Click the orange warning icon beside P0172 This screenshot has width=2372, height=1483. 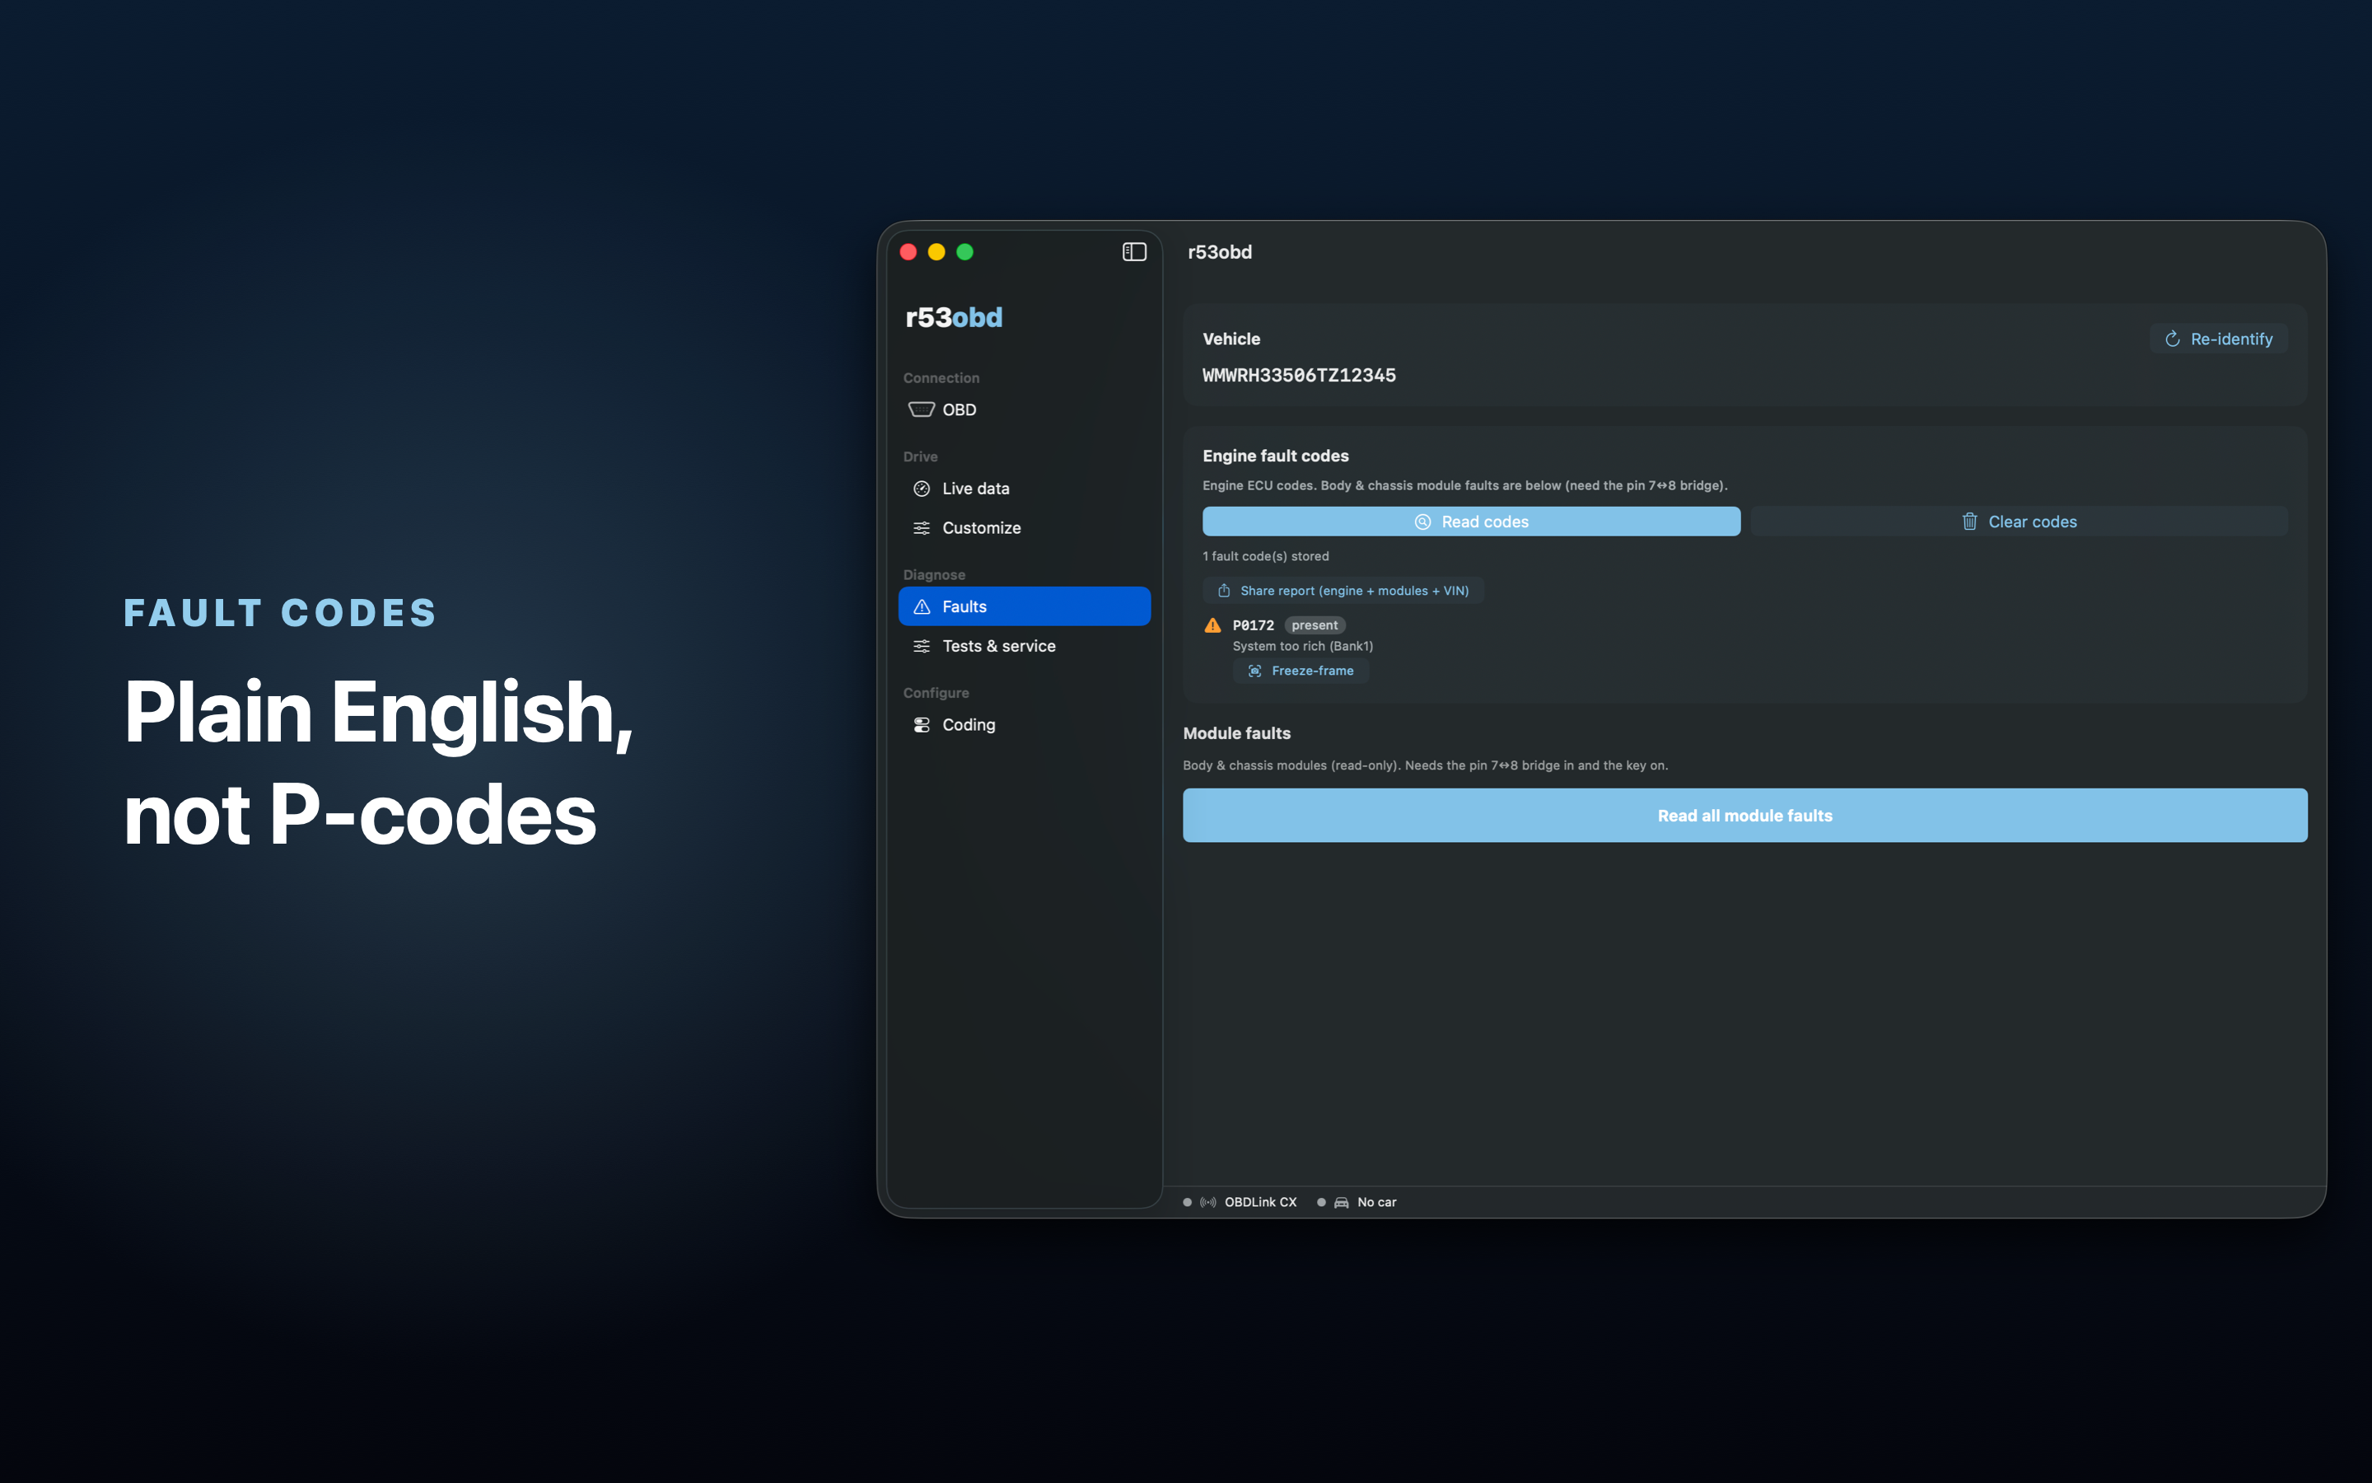1212,625
